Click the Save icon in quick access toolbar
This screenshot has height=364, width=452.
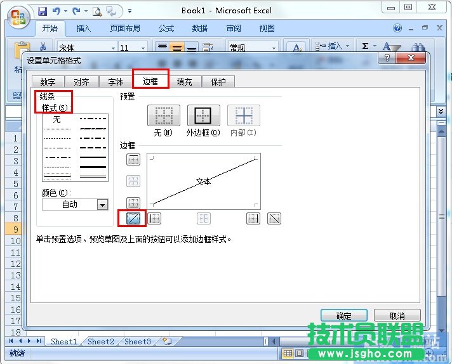pos(43,11)
